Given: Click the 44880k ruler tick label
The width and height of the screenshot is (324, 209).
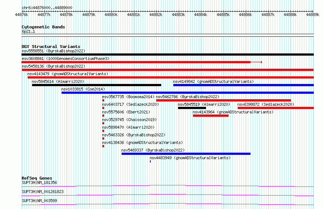Looking at the screenshot, I should coord(111,15).
